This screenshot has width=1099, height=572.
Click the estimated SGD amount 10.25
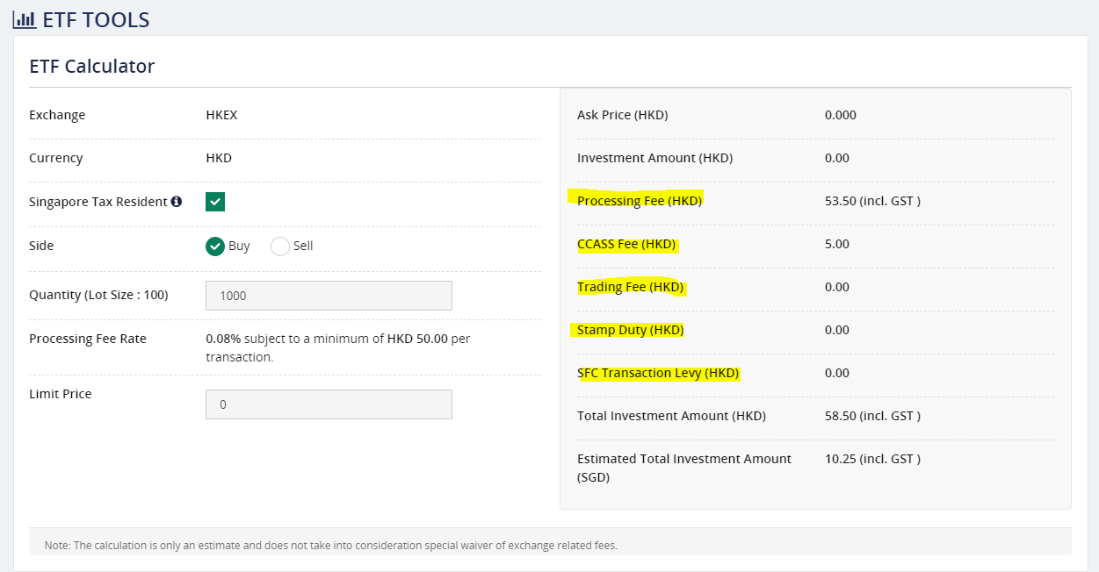839,459
